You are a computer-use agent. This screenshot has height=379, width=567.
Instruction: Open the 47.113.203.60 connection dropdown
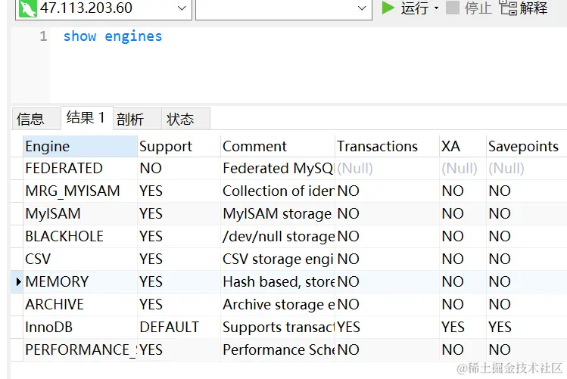click(x=182, y=8)
